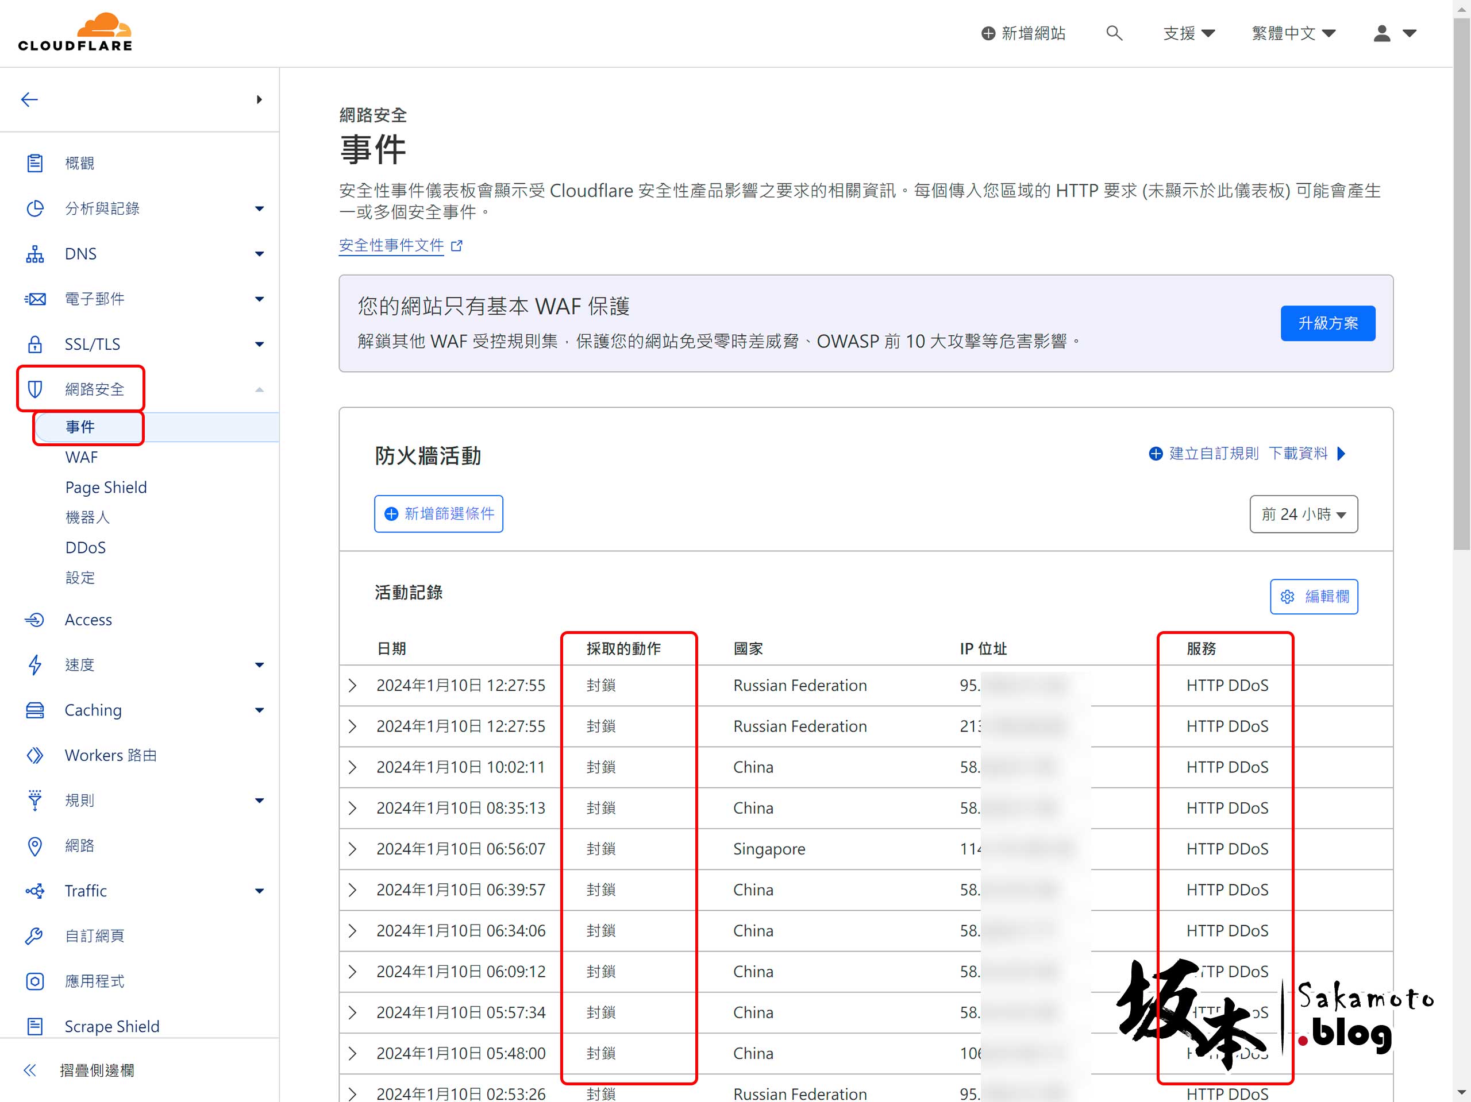
Task: Click the 升級方案 button
Action: (x=1327, y=323)
